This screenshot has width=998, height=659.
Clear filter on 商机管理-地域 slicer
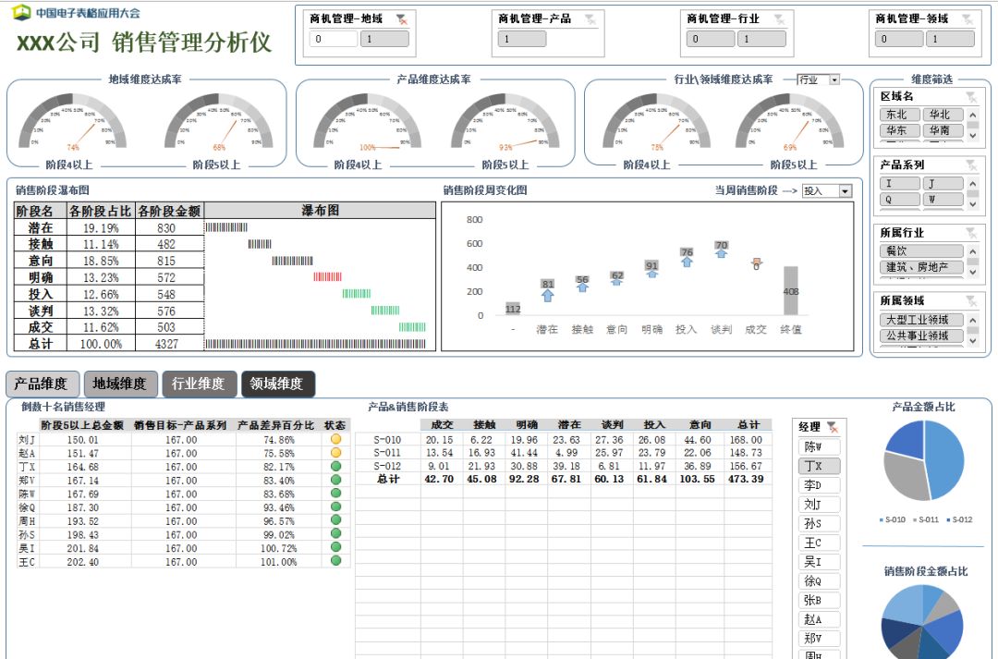[x=402, y=19]
